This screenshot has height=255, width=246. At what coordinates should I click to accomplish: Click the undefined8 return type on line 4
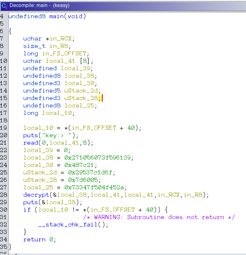[x=27, y=17]
